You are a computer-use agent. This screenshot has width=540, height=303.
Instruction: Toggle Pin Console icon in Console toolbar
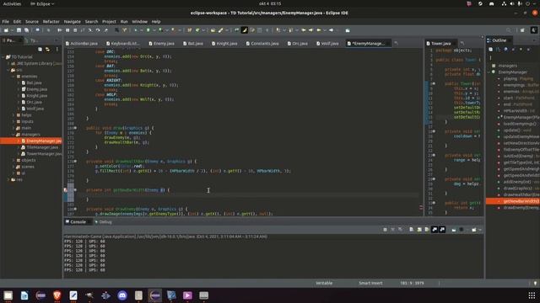(x=454, y=230)
